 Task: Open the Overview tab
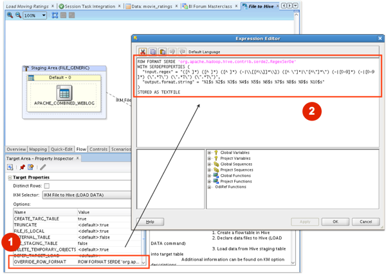tap(16, 149)
